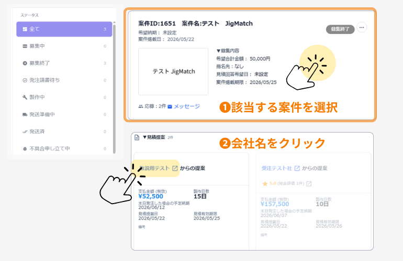Open the 説明用テスト company link
Screen dimensions: 403x261
(x=154, y=168)
